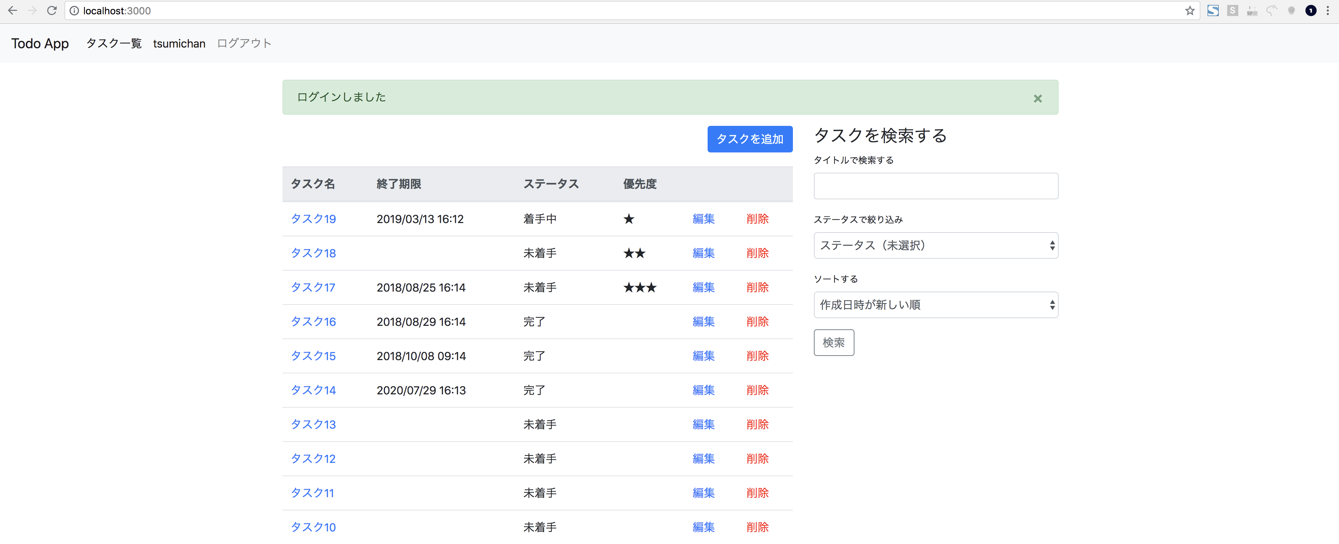Click 削除 for タスク17
The image size is (1339, 544).
point(757,287)
